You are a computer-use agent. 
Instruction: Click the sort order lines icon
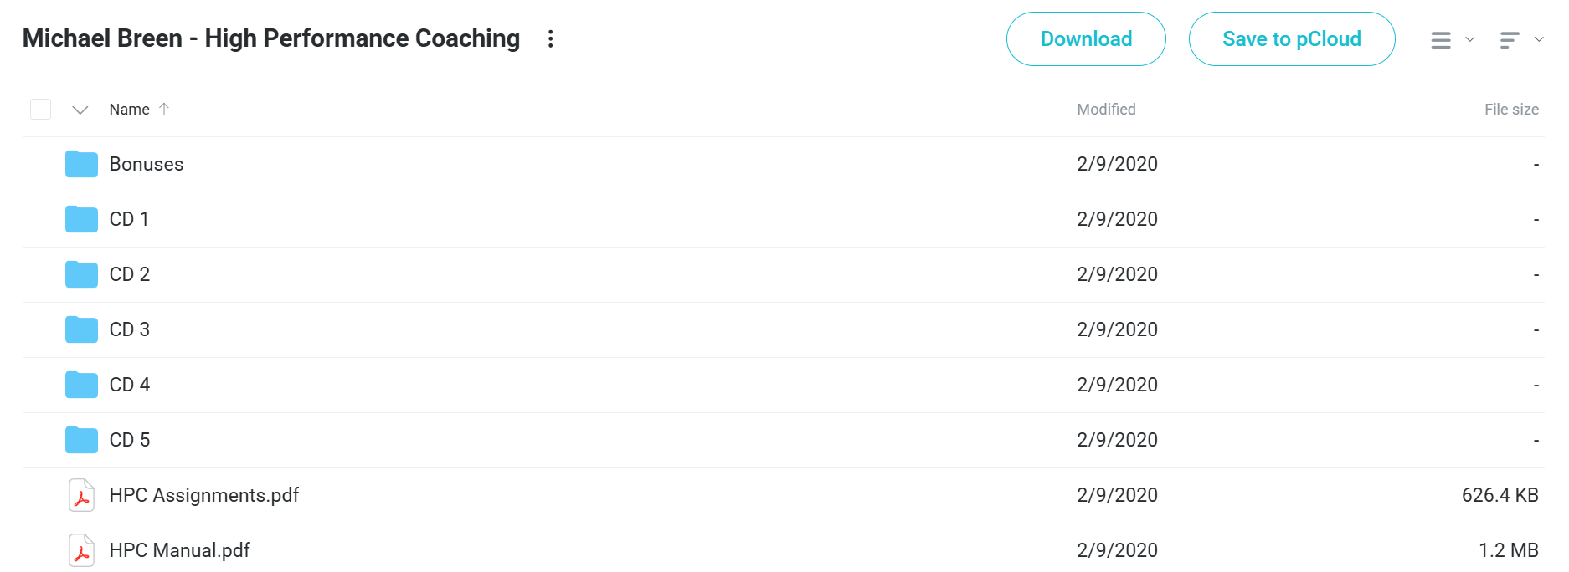click(1510, 39)
